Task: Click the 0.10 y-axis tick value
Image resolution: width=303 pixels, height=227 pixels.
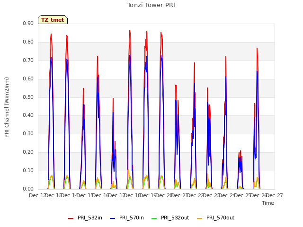Action: pos(28,170)
